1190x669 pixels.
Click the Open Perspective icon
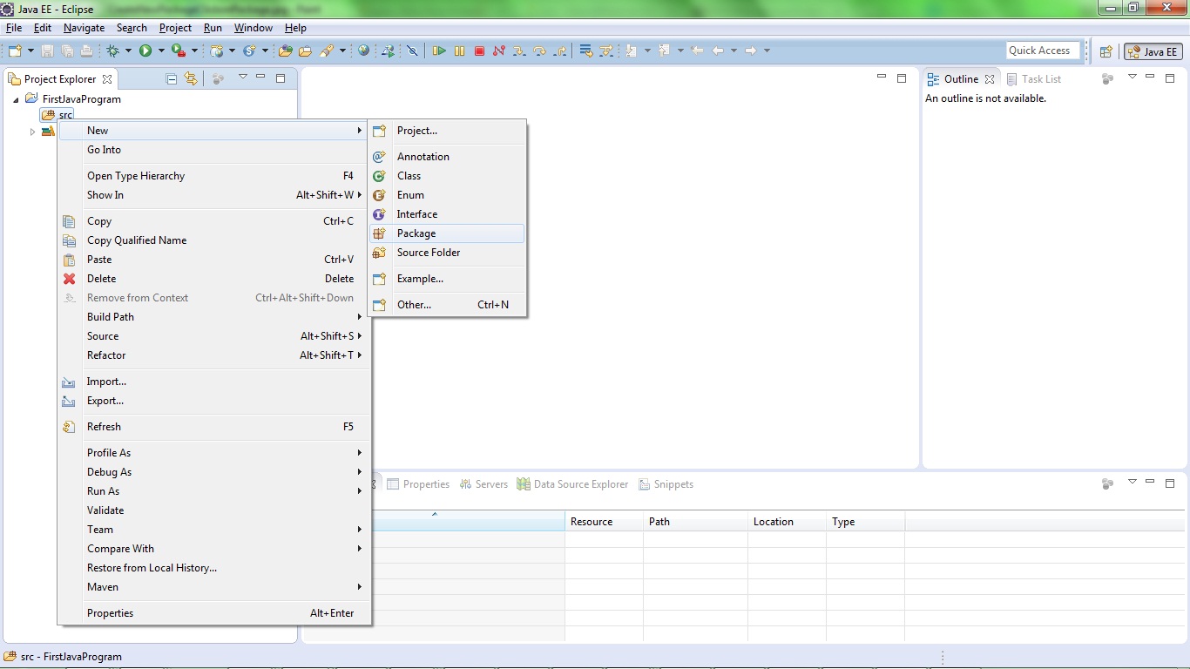[1106, 52]
